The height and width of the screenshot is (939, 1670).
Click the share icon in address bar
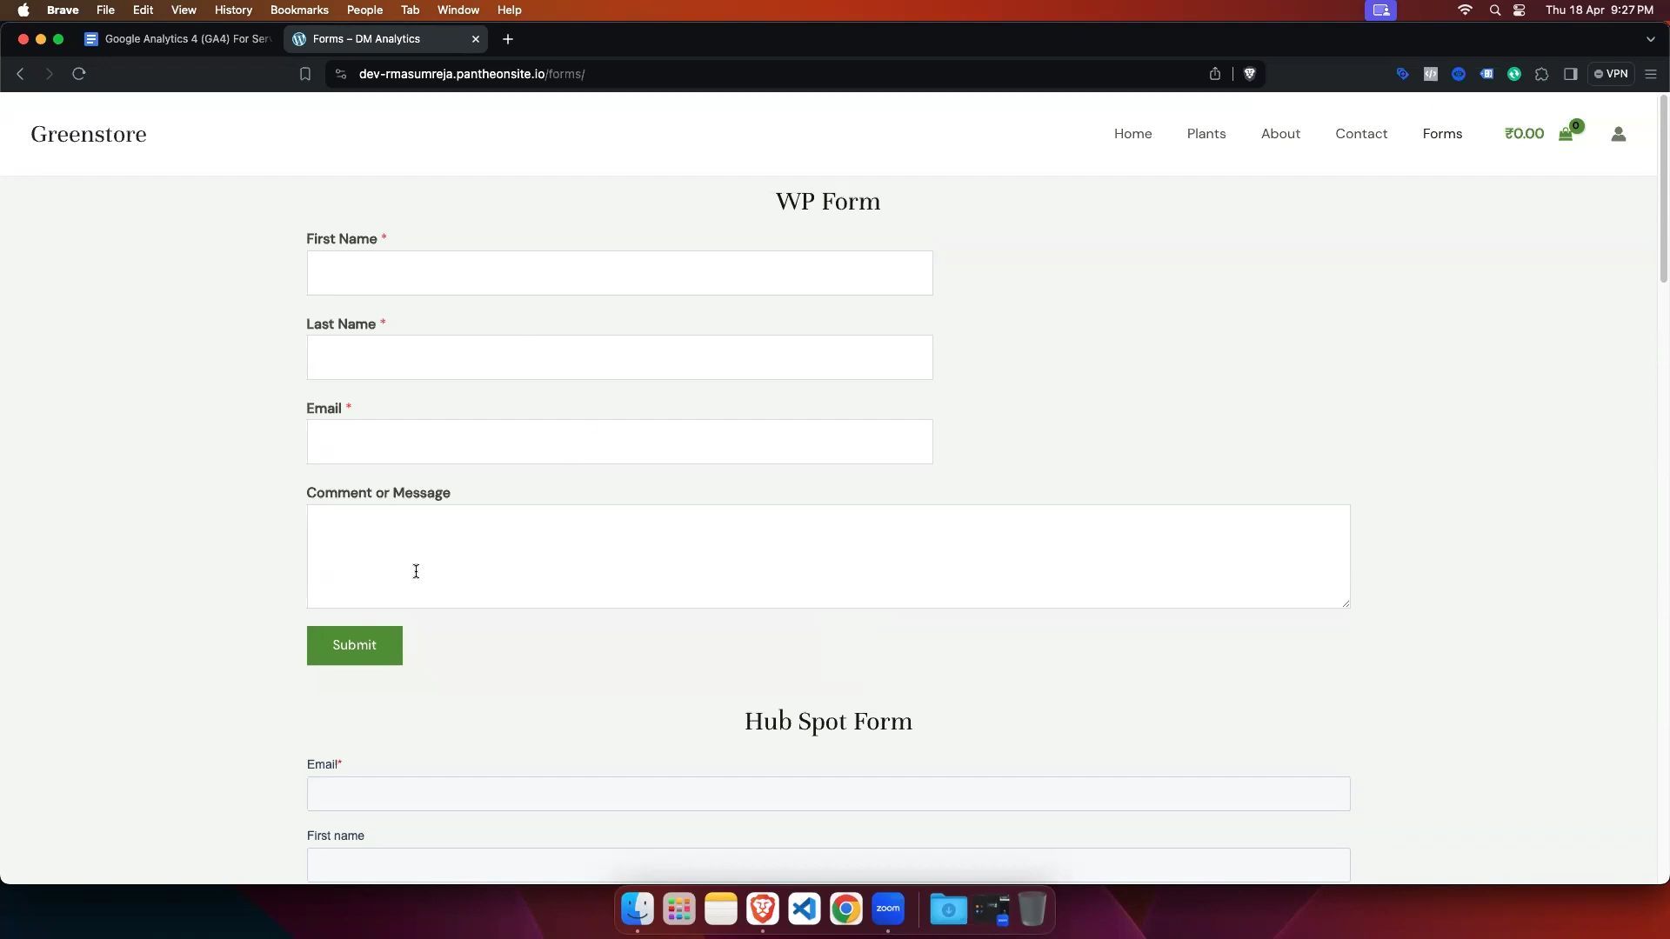click(x=1215, y=74)
